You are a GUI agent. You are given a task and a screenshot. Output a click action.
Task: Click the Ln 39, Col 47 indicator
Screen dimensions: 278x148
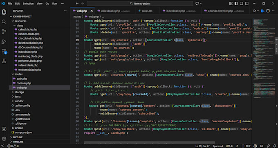point(202,146)
